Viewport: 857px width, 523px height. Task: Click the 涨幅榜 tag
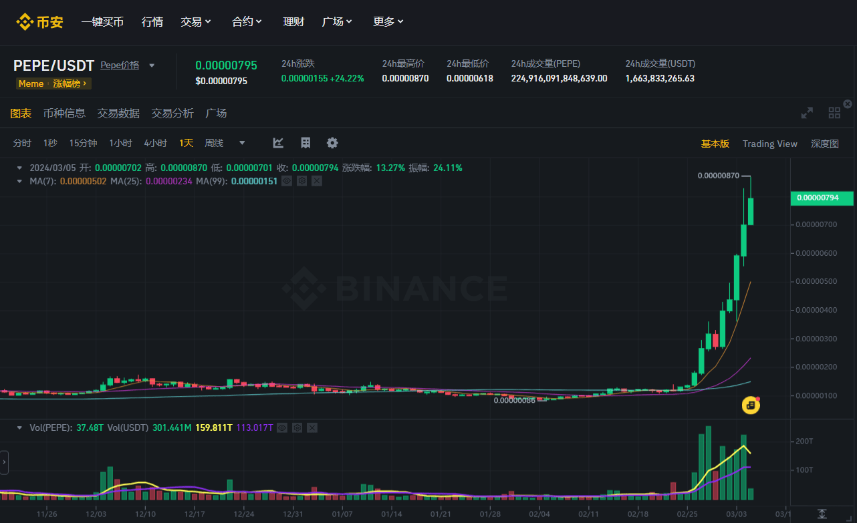pos(70,83)
